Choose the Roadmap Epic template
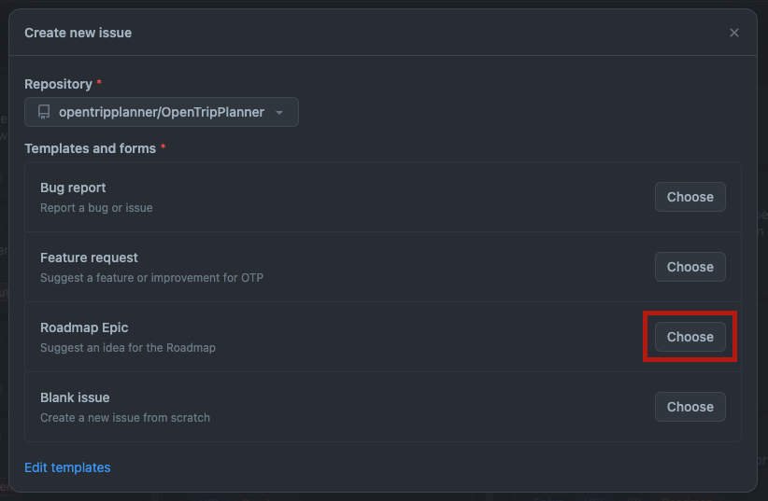This screenshot has height=501, width=768. coord(690,337)
